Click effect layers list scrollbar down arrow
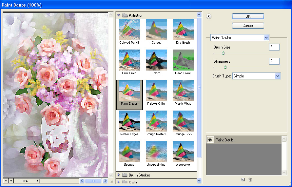 284,173
